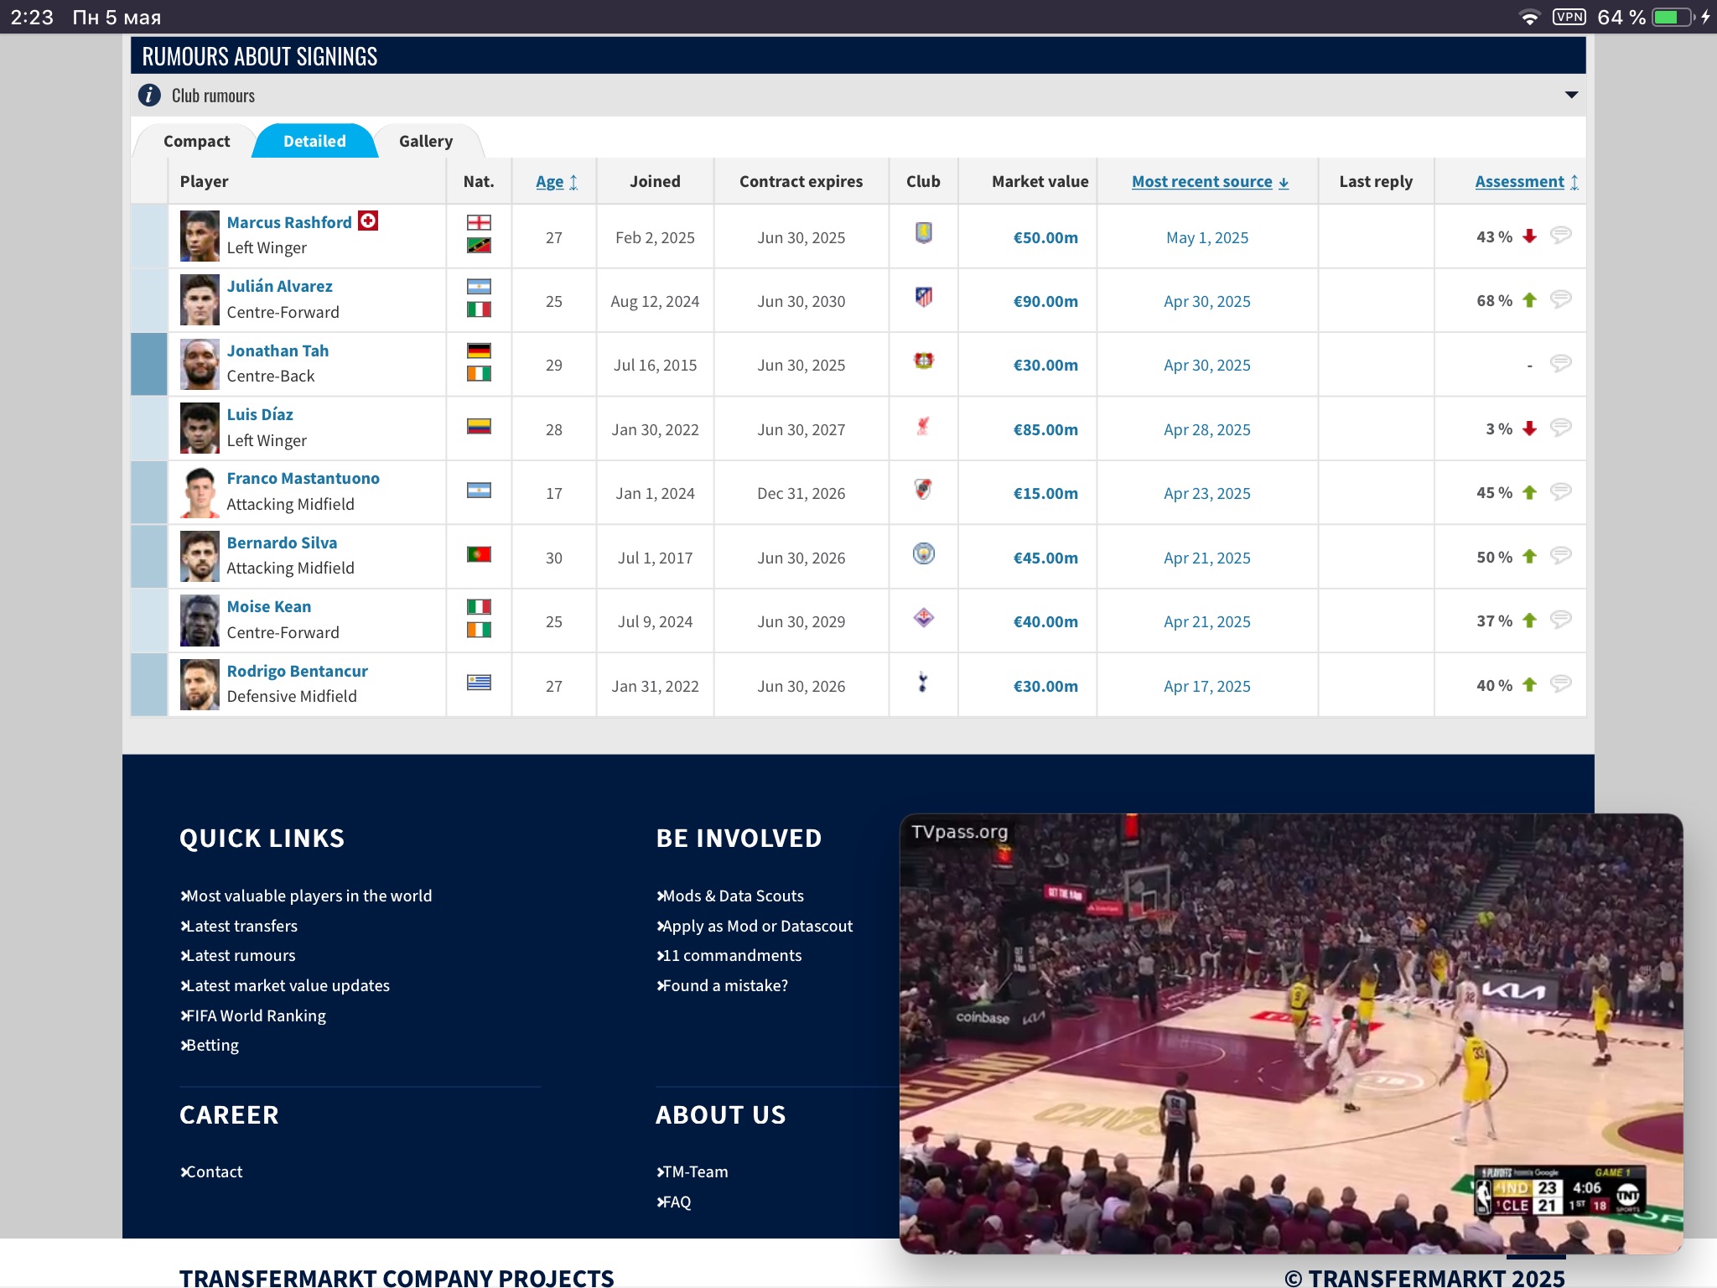Open comment bubble in Luis Díaz row
This screenshot has width=1717, height=1288.
point(1560,428)
